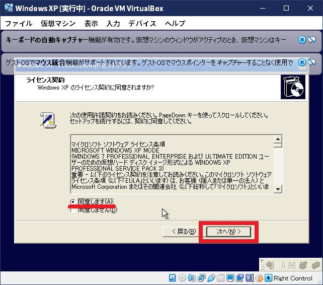323x285 pixels.
Task: Dismiss the mouse integration notification
Action: (x=302, y=62)
